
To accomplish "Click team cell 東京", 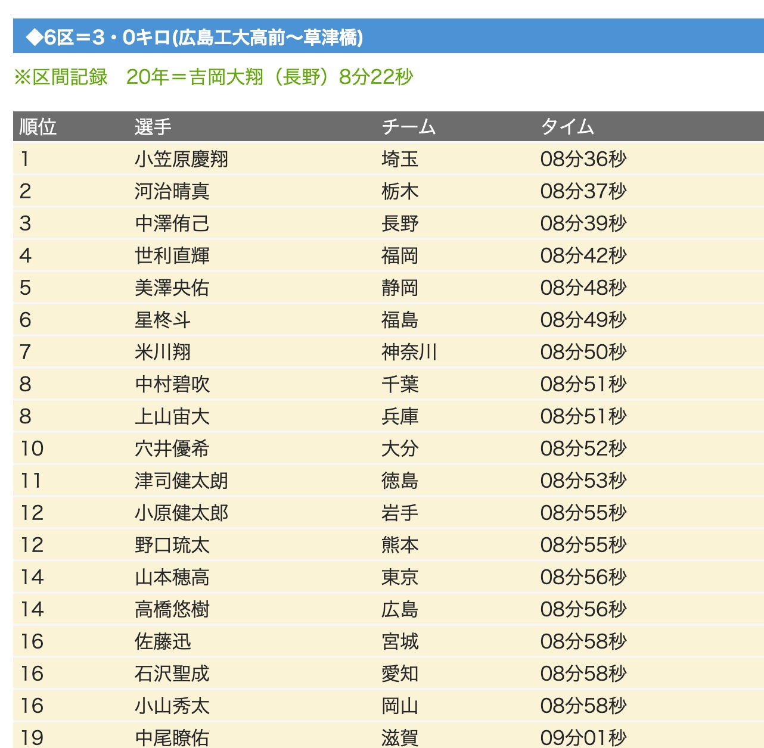I will point(400,577).
